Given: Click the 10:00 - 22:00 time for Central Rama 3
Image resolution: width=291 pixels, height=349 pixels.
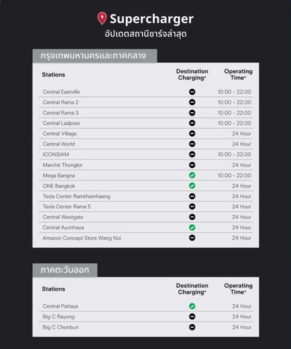Looking at the screenshot, I should 234,113.
